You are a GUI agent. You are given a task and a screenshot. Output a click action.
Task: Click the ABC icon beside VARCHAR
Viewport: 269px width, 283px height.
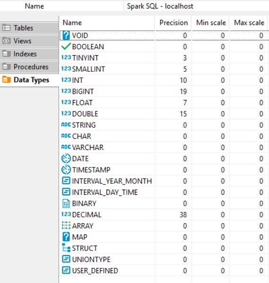[x=66, y=147]
